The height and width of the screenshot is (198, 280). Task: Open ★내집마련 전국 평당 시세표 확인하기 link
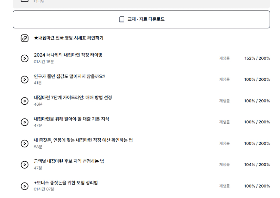(x=69, y=38)
